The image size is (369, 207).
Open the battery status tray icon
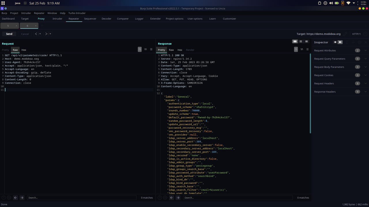(x=337, y=3)
